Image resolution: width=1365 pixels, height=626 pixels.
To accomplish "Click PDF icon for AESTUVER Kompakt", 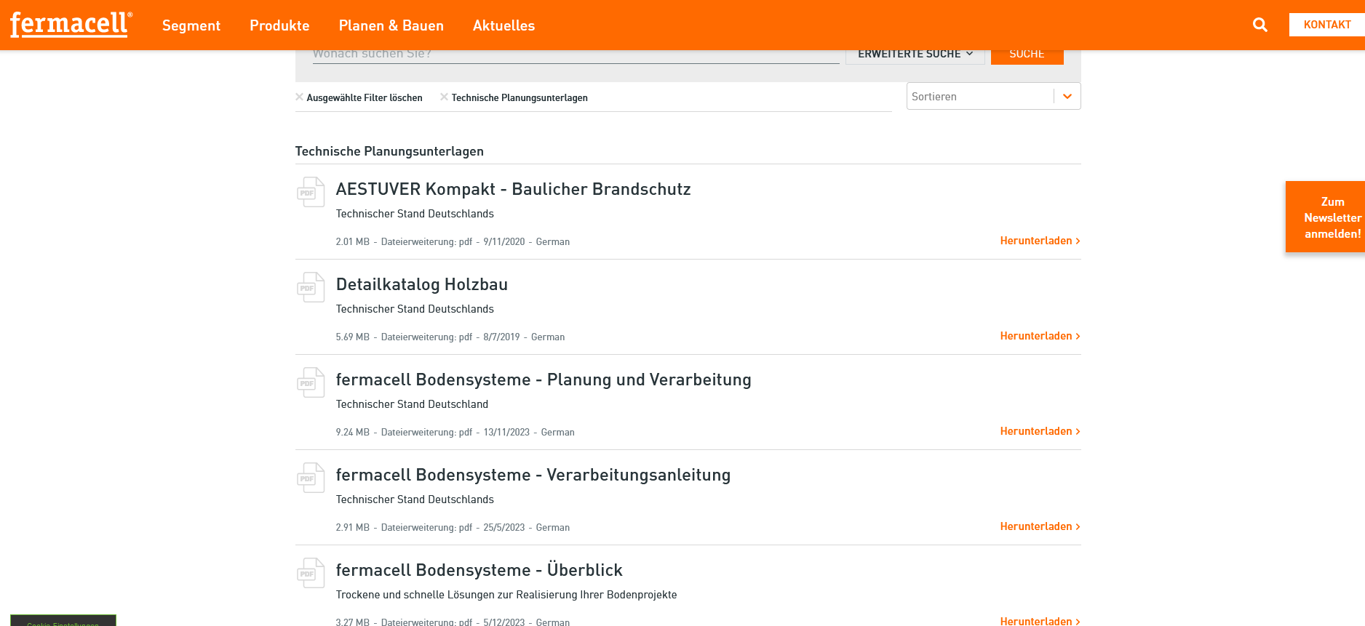I will (x=311, y=192).
